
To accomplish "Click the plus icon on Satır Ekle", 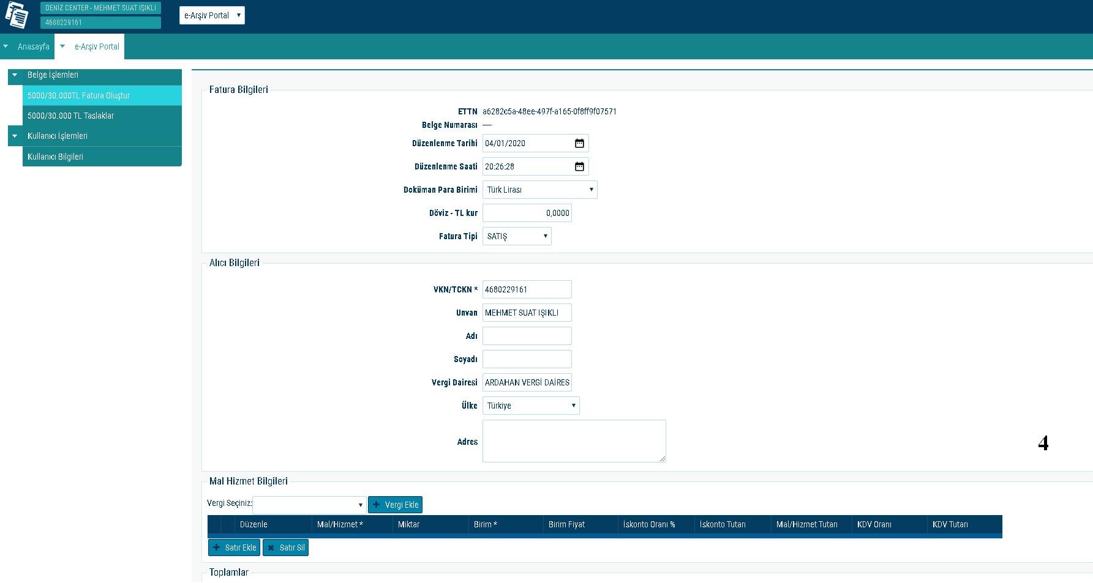I will [216, 548].
